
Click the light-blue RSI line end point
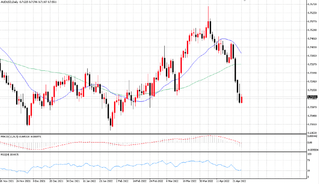coord(241,170)
